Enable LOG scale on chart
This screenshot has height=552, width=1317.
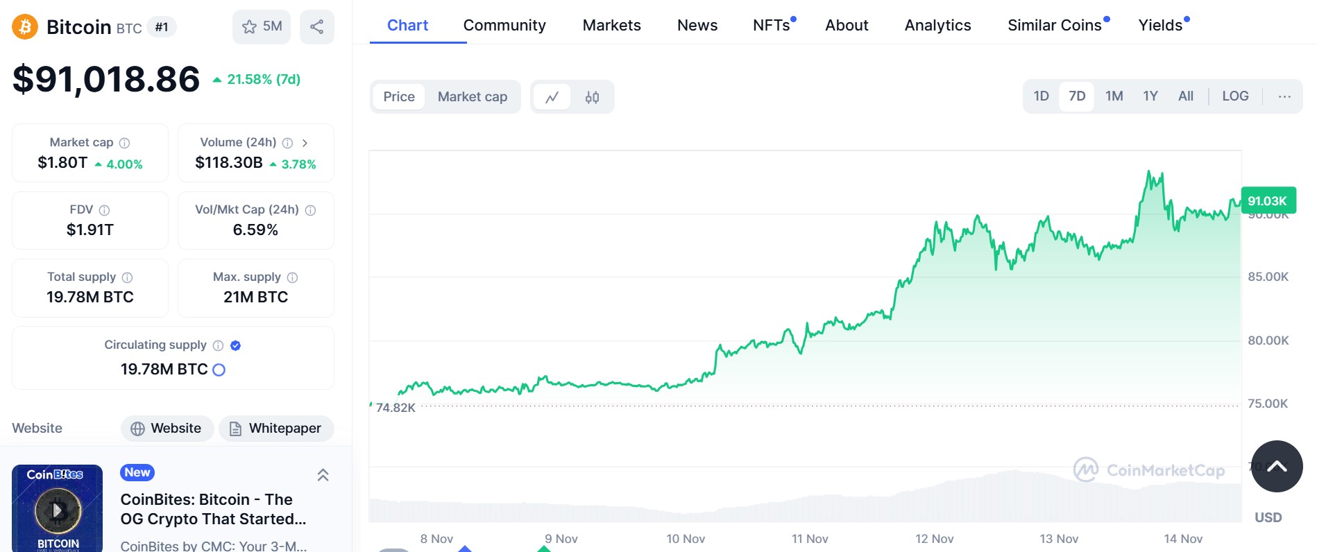1235,96
